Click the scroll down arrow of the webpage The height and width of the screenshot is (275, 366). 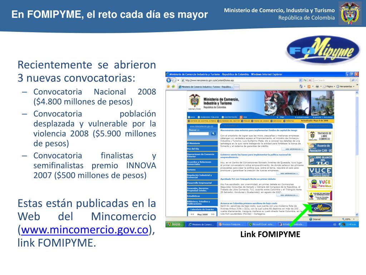pyautogui.click(x=357, y=214)
